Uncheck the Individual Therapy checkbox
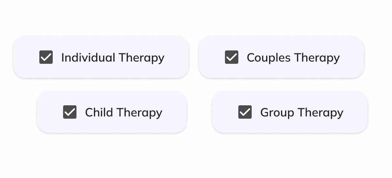The height and width of the screenshot is (178, 392). click(x=46, y=57)
